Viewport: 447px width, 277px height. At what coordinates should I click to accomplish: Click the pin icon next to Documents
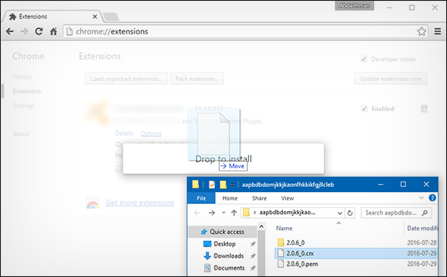coord(253,268)
